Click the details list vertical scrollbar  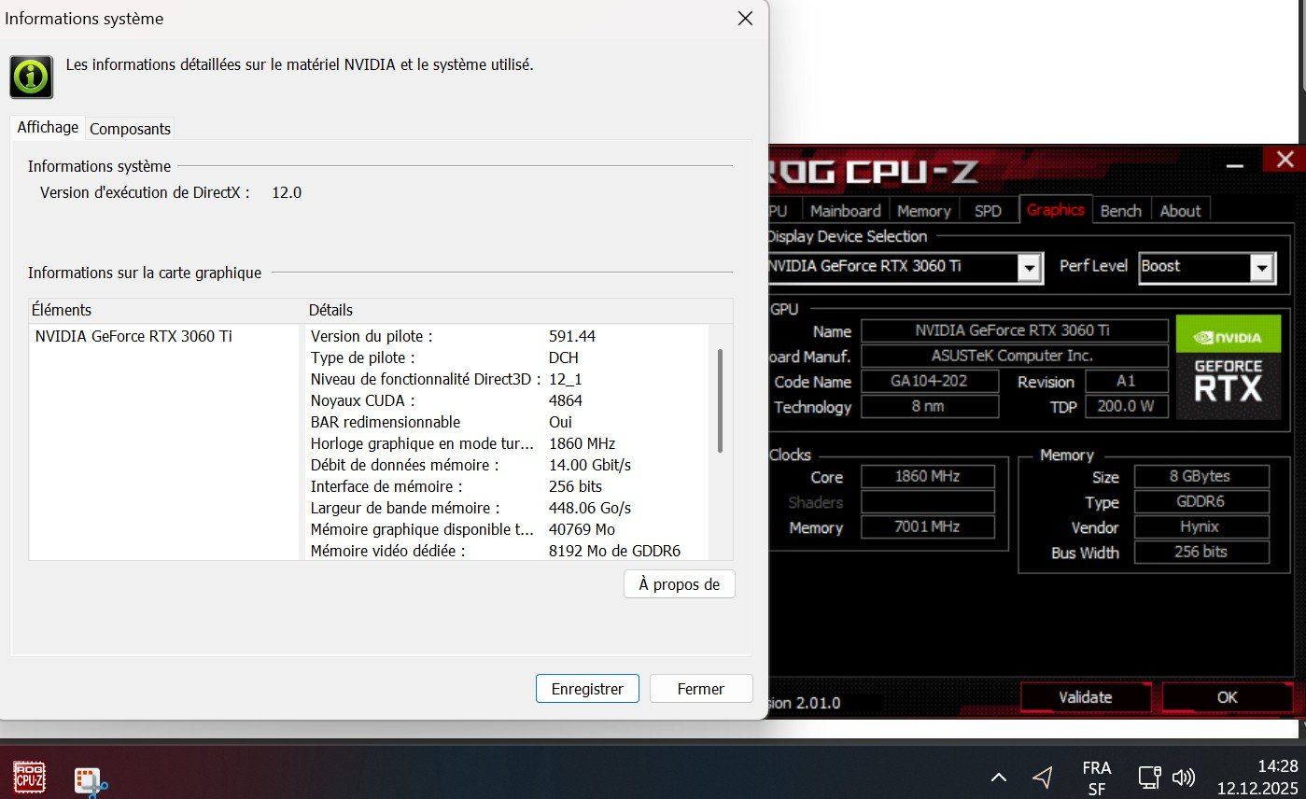pos(720,401)
